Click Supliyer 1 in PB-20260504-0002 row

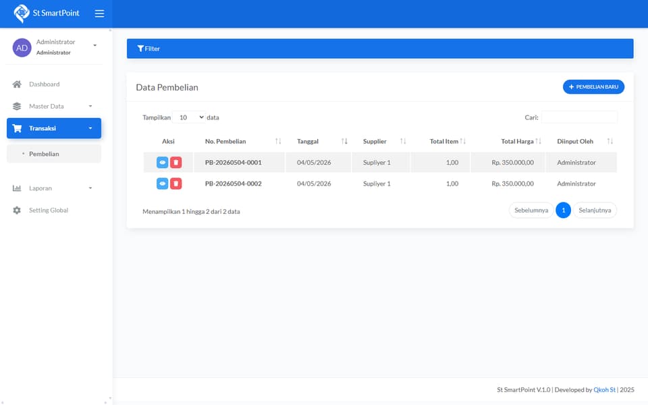click(377, 184)
